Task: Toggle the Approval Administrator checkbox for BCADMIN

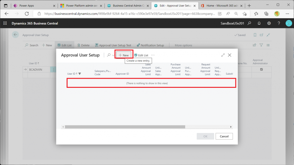Action: tap(261, 69)
